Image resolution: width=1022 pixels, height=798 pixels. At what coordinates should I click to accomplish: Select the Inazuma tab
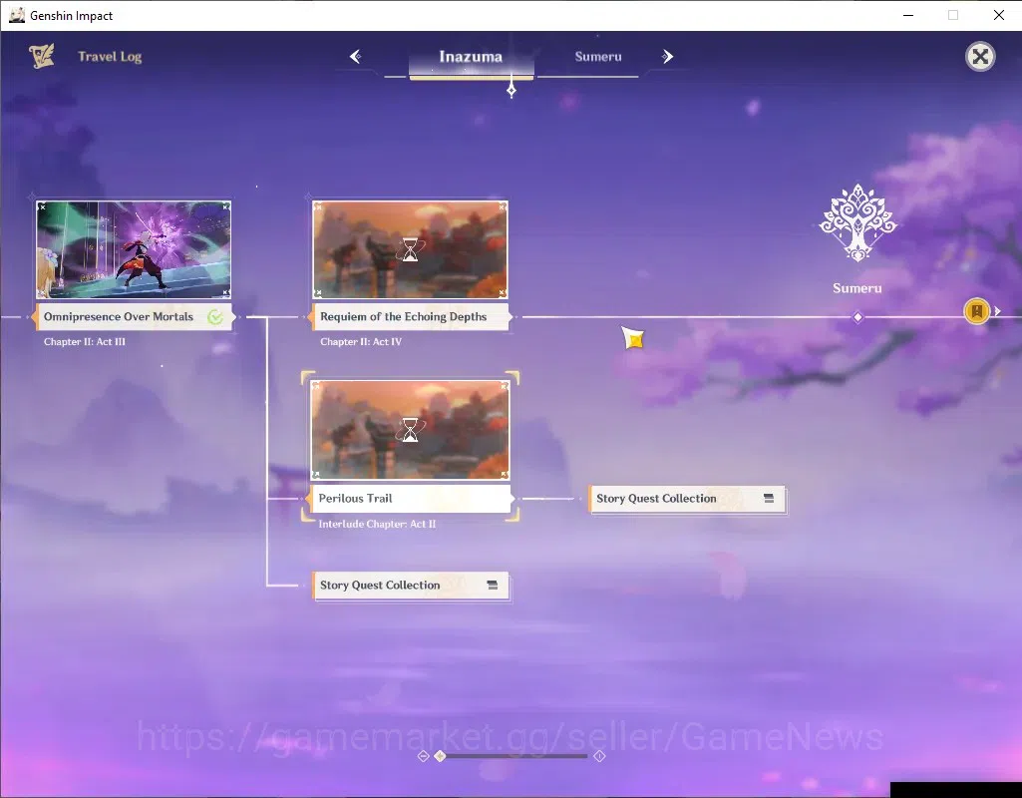click(472, 57)
